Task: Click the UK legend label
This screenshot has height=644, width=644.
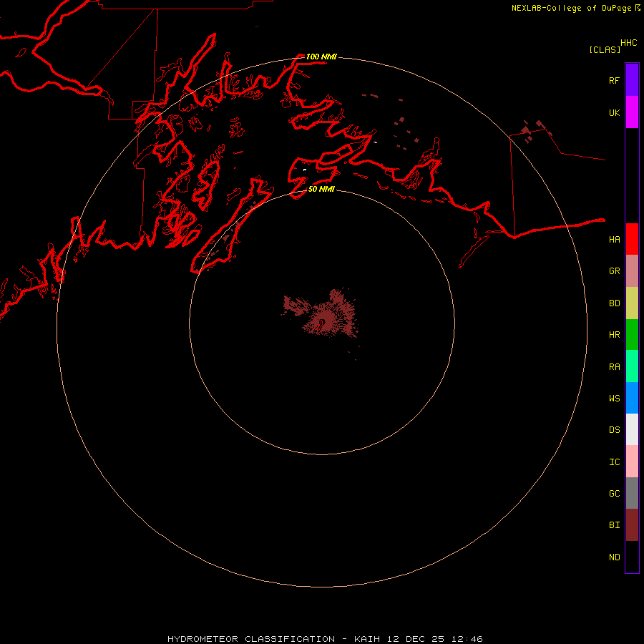Action: point(614,113)
